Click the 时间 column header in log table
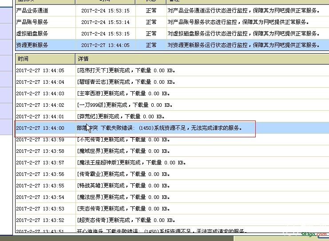The image size is (329, 241). click(45, 59)
